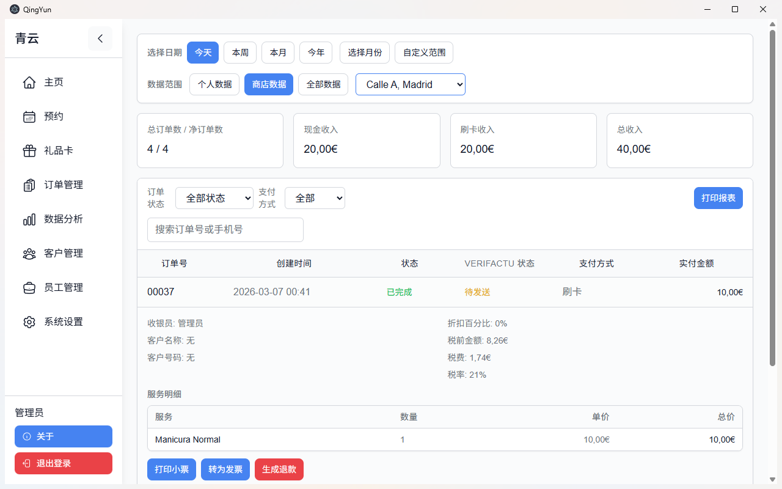Click the 订单号 column header
The image size is (782, 489).
[x=174, y=263]
